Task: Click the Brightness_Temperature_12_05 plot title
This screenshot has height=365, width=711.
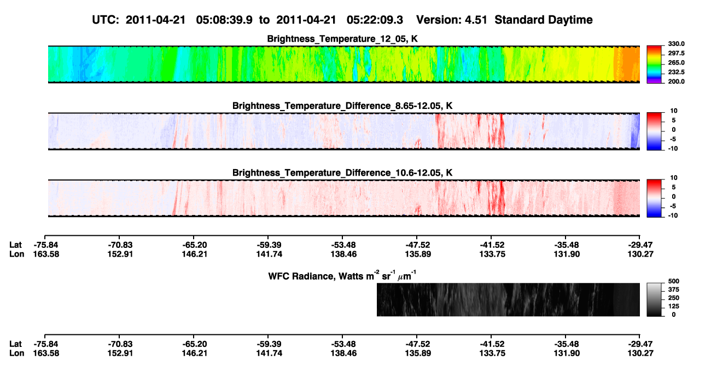Action: click(x=342, y=39)
